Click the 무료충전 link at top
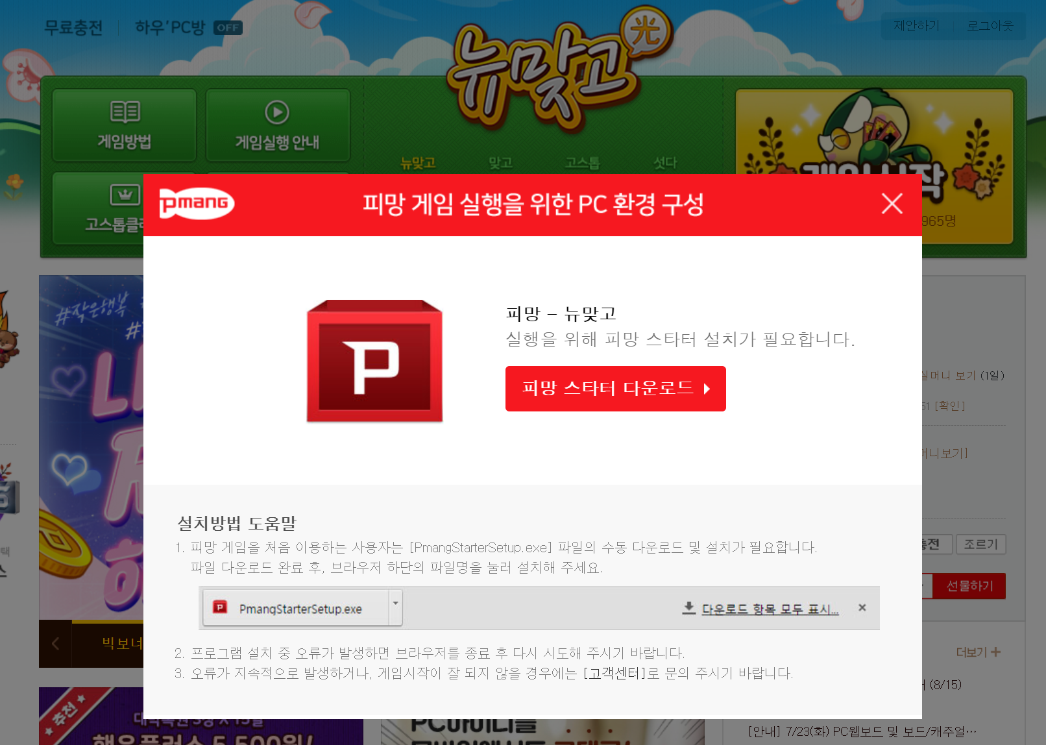The height and width of the screenshot is (745, 1046). pyautogui.click(x=73, y=28)
